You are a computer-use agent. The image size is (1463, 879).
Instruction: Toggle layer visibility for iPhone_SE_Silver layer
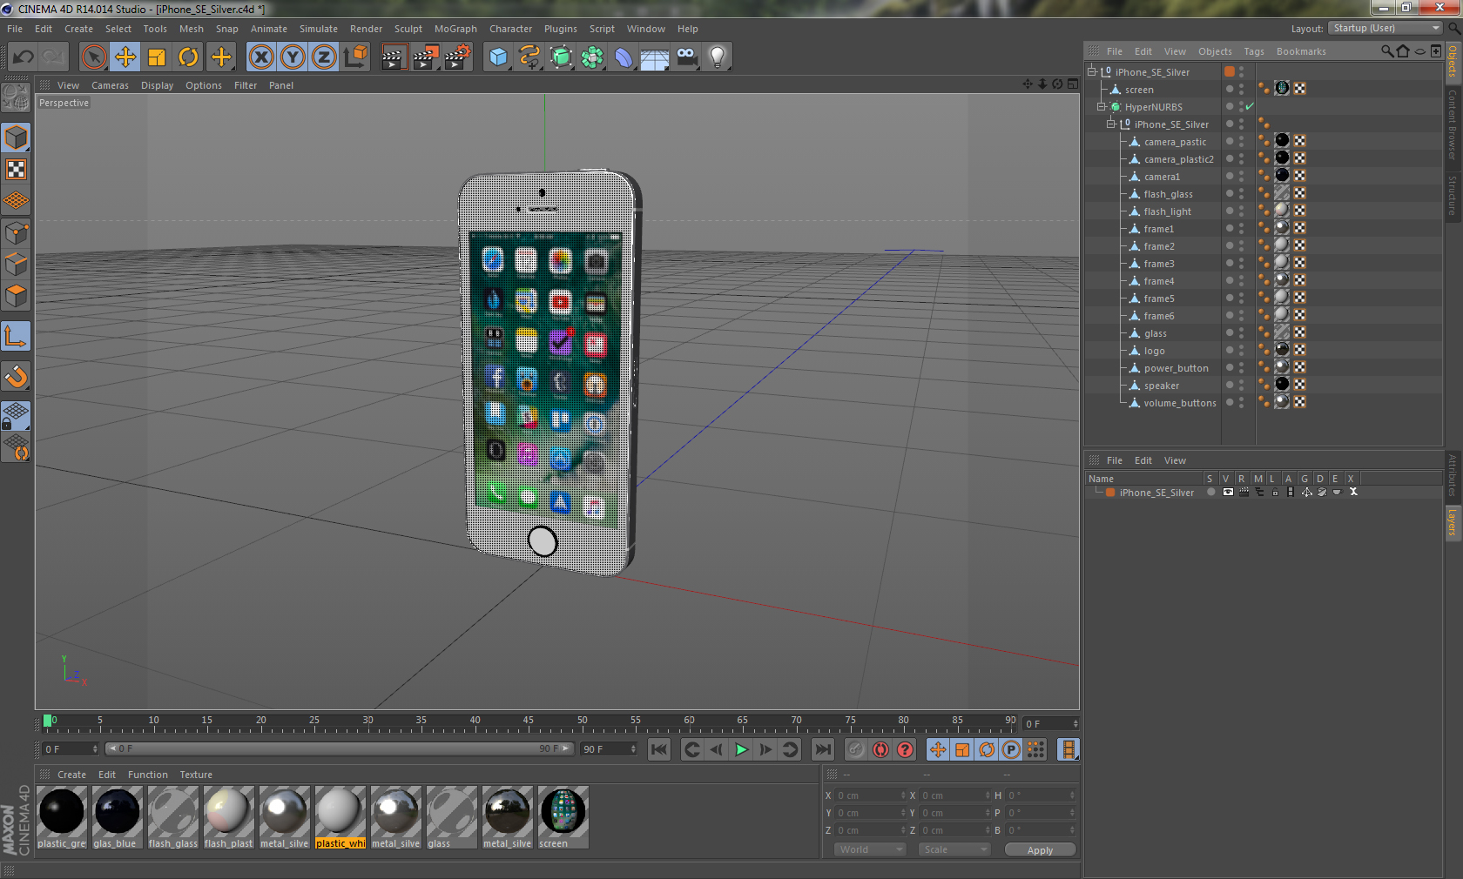coord(1228,493)
